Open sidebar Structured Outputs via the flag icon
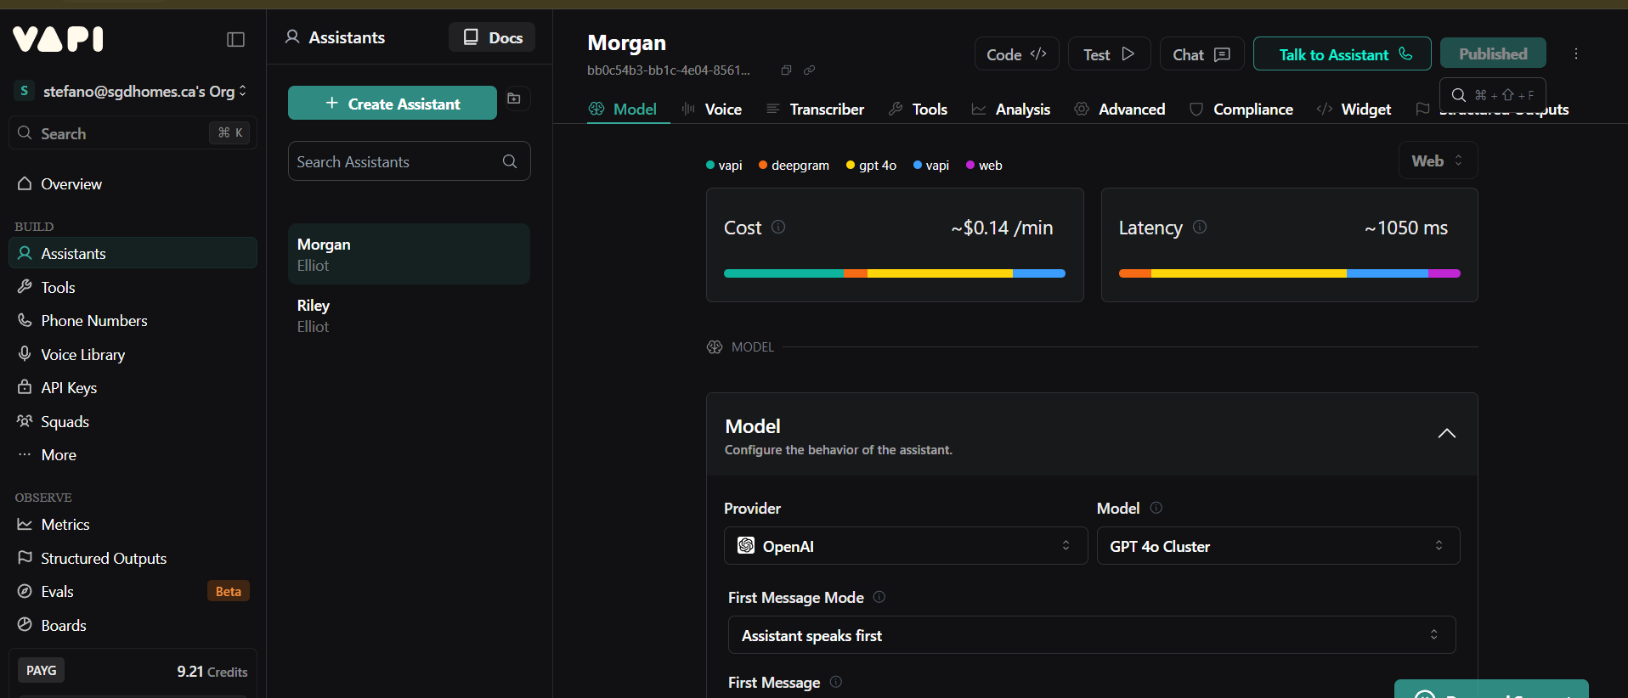Screen dimensions: 1628x698 click(x=25, y=558)
